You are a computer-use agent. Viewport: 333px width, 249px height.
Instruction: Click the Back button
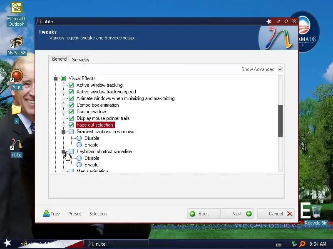(204, 214)
